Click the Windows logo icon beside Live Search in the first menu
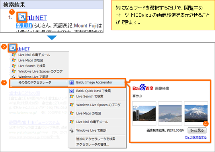This screenshot has width=215, height=152. click(14, 66)
